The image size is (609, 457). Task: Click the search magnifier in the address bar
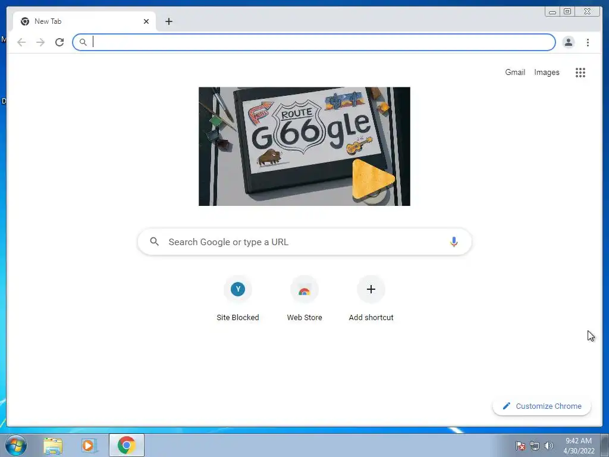tap(83, 42)
